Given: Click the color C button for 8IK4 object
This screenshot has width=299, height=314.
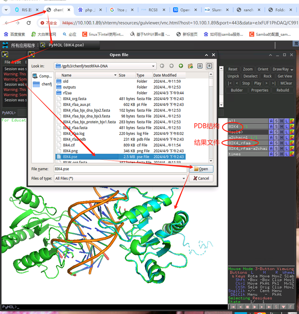Looking at the screenshot, I should tap(292, 127).
